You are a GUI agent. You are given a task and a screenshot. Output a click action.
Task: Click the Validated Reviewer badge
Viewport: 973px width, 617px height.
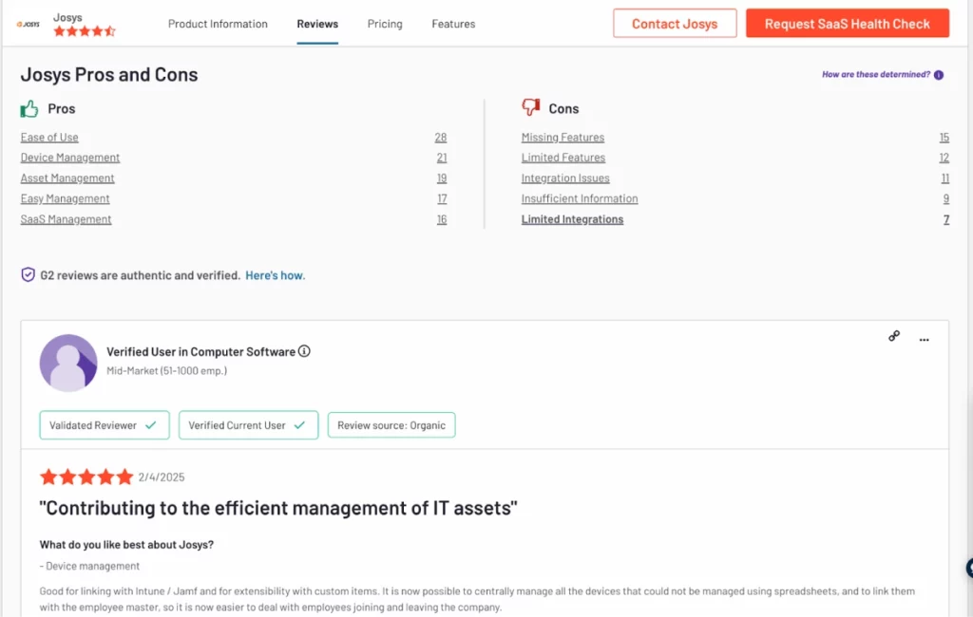[x=105, y=424]
